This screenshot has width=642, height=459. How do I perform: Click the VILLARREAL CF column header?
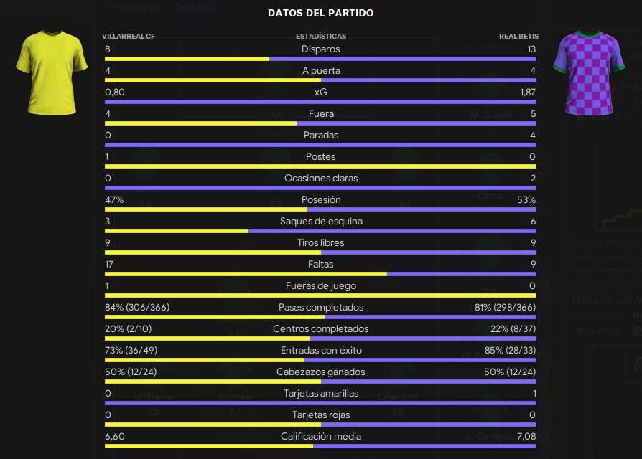point(129,37)
